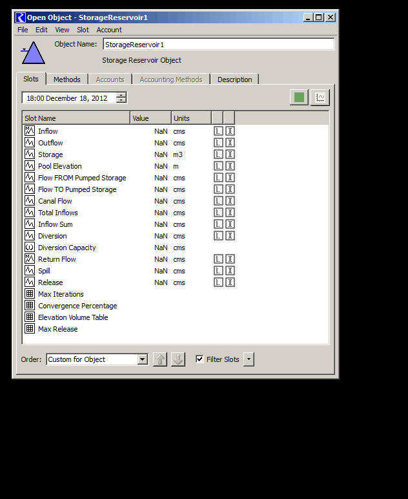408x499 pixels.
Task: Click the Storage slot series icon
Action: (x=30, y=154)
